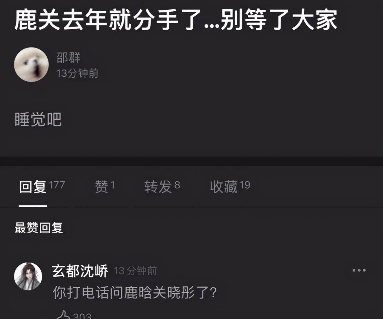Open 邵群 user profile name
The image size is (383, 319).
point(69,57)
